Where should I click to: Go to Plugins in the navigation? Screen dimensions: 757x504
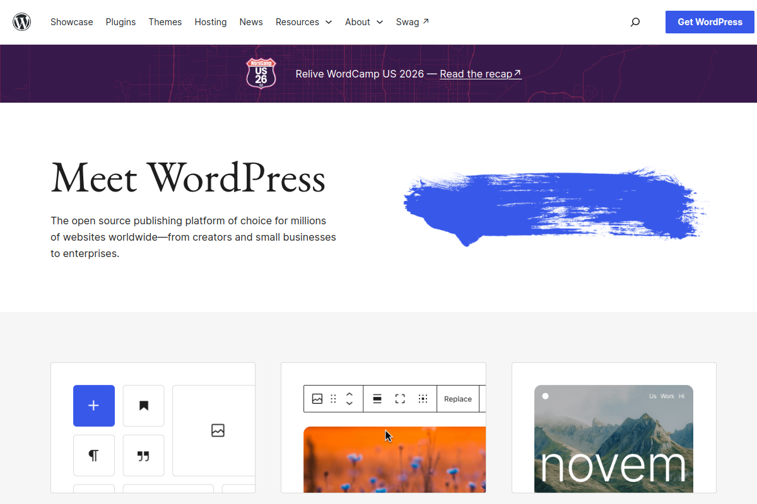tap(120, 22)
